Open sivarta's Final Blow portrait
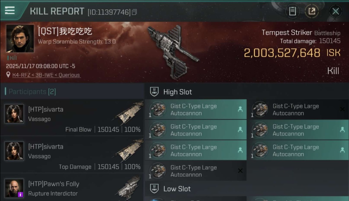The image size is (349, 201). 14,114
